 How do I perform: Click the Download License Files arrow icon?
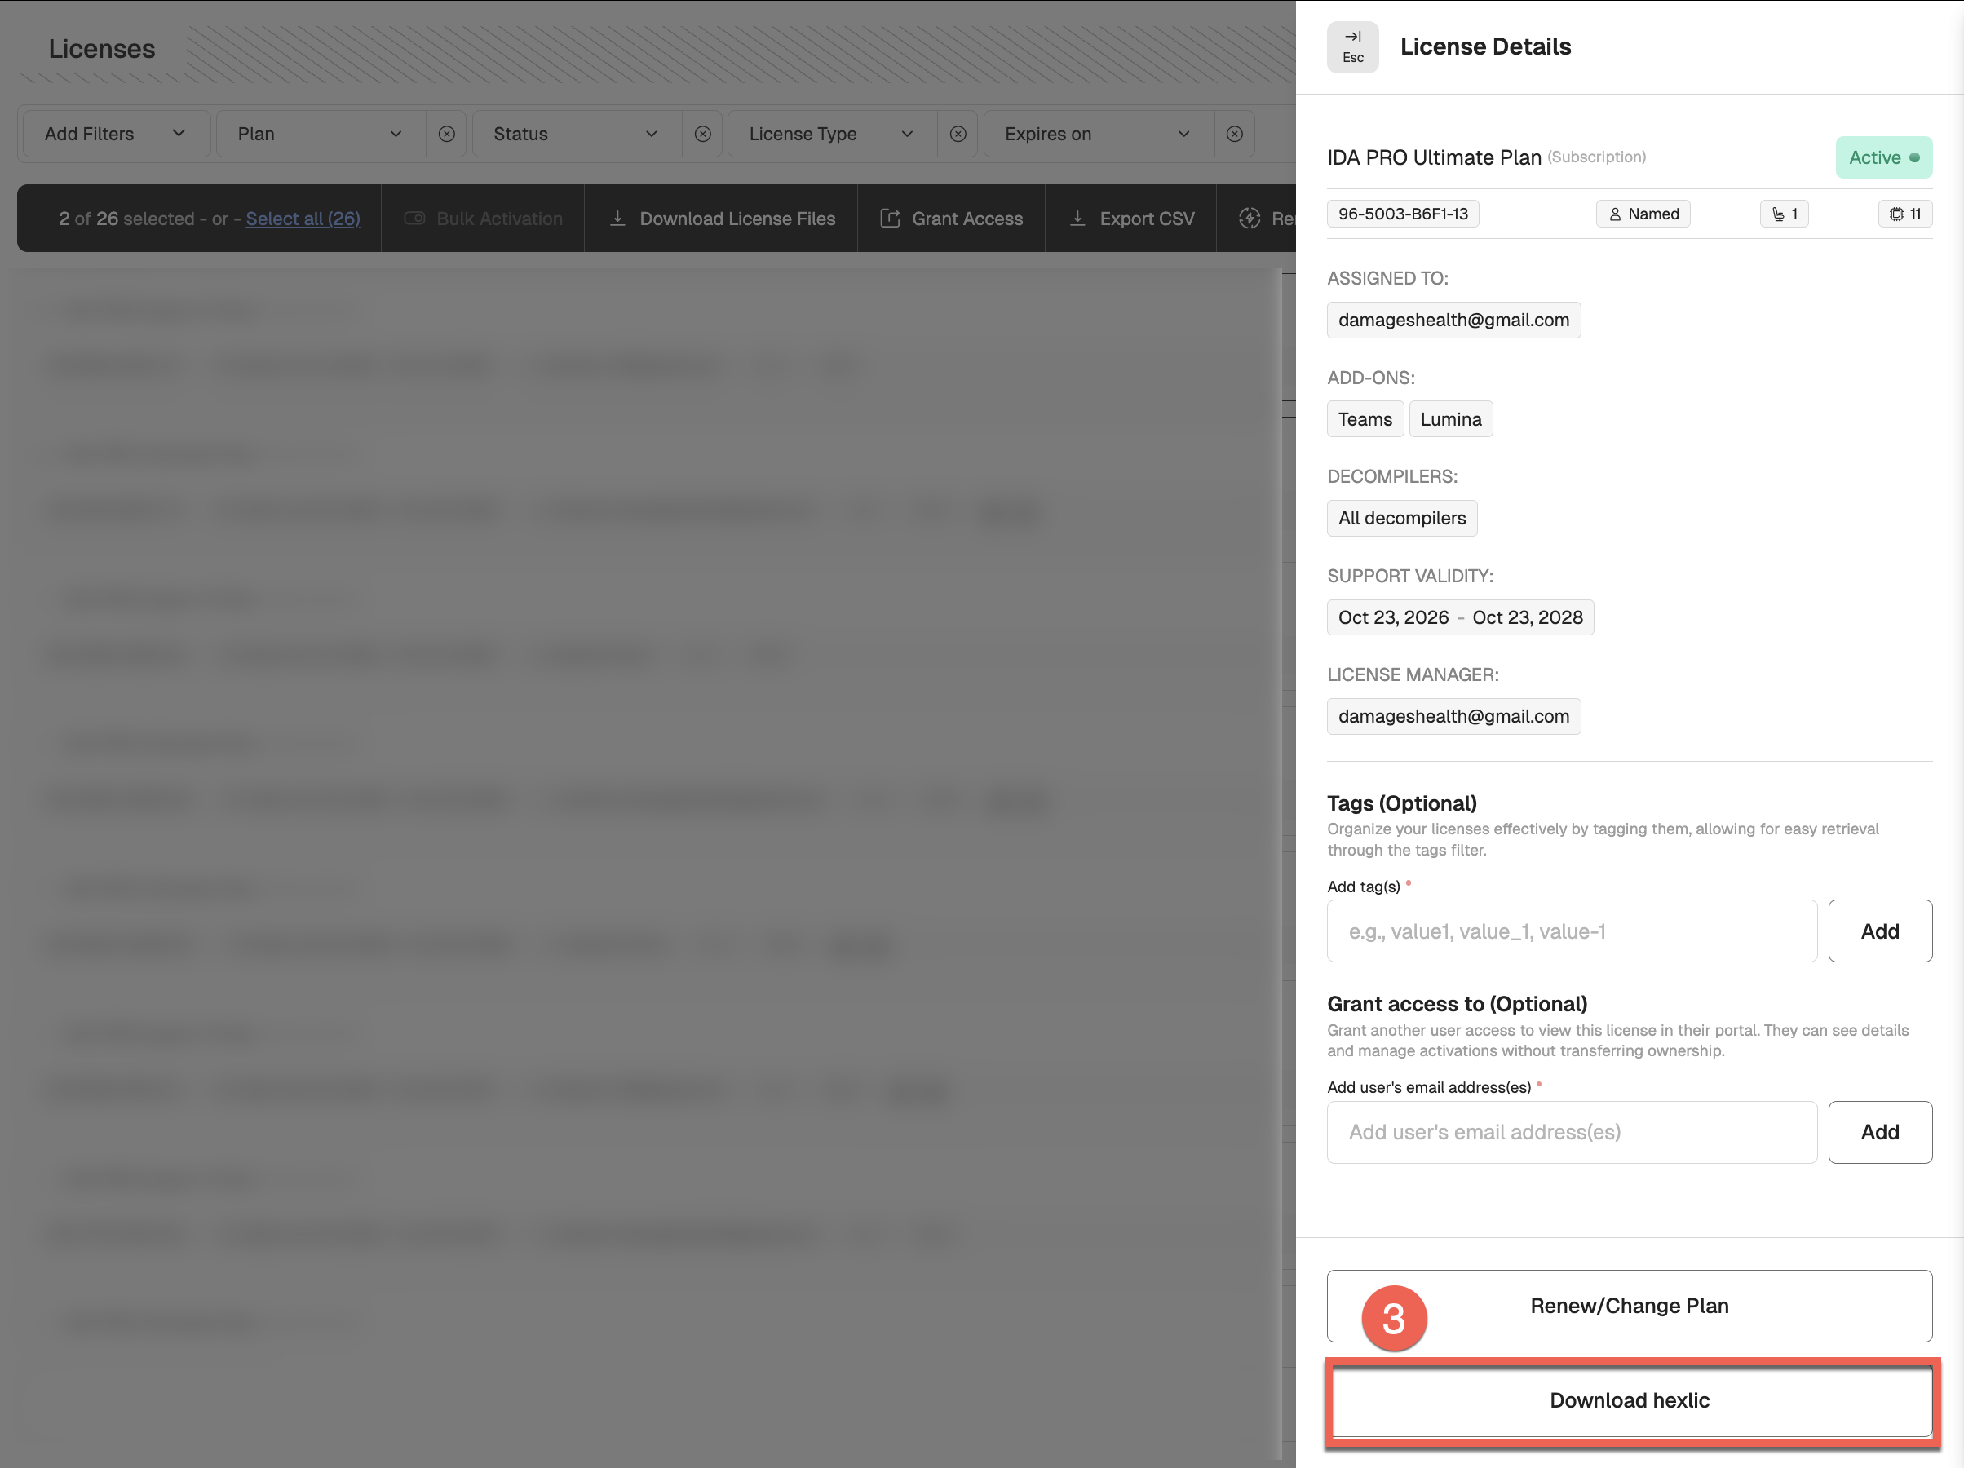[x=618, y=219]
